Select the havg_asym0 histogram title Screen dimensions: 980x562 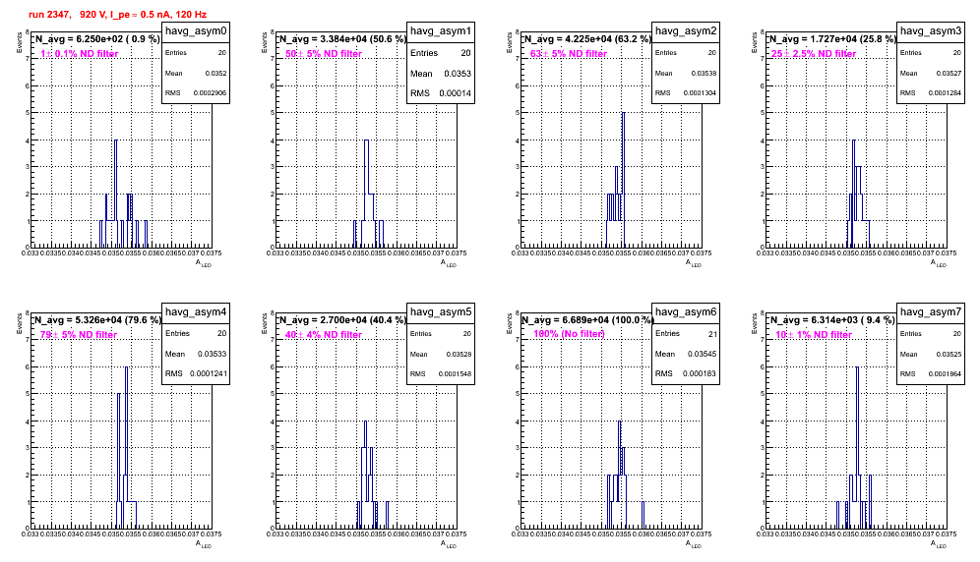point(196,31)
